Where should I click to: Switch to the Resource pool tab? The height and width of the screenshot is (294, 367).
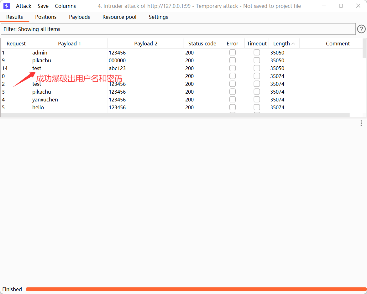[119, 17]
